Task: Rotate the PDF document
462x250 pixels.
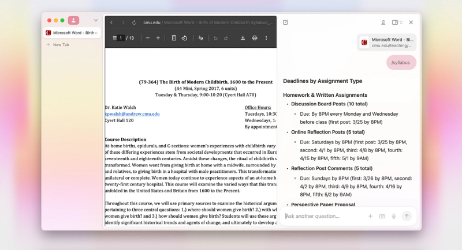Action: [184, 38]
